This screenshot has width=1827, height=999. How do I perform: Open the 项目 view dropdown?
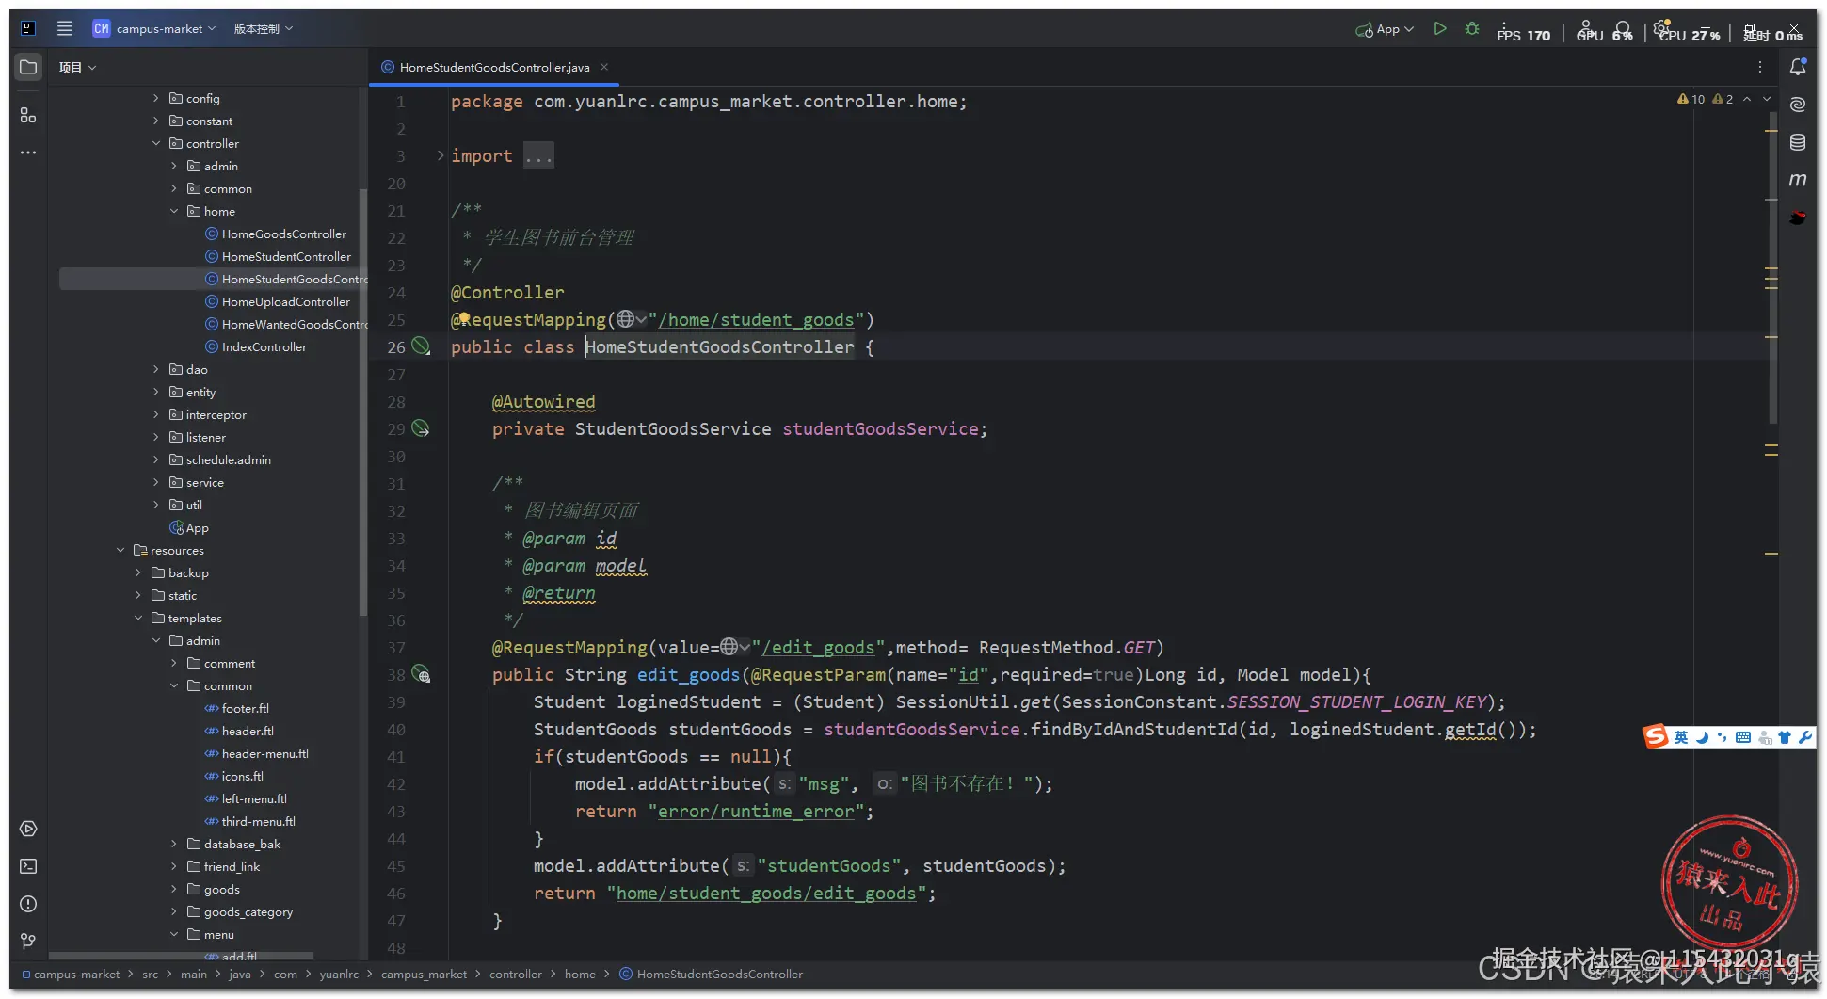coord(77,67)
